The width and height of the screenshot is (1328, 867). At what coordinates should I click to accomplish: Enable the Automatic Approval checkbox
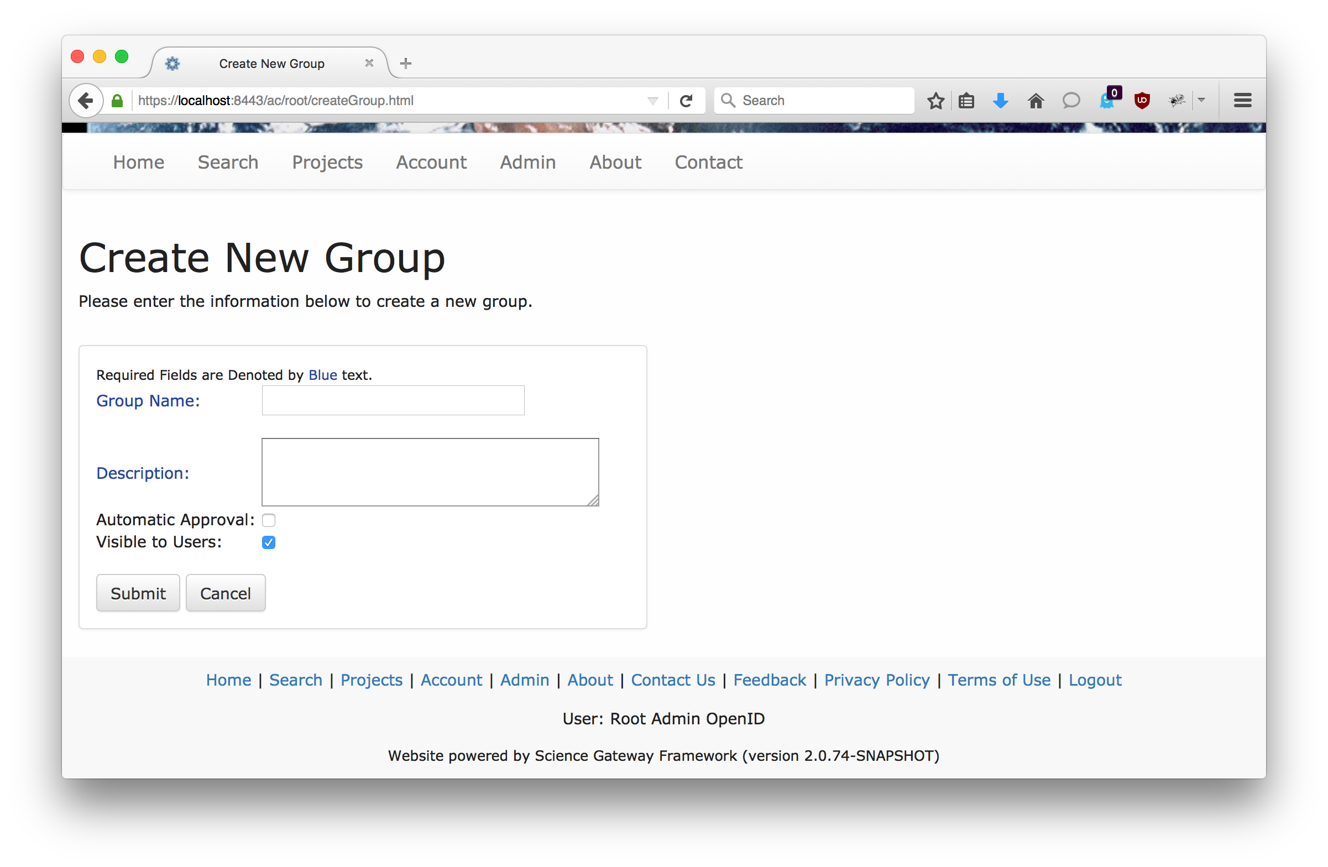[x=268, y=520]
